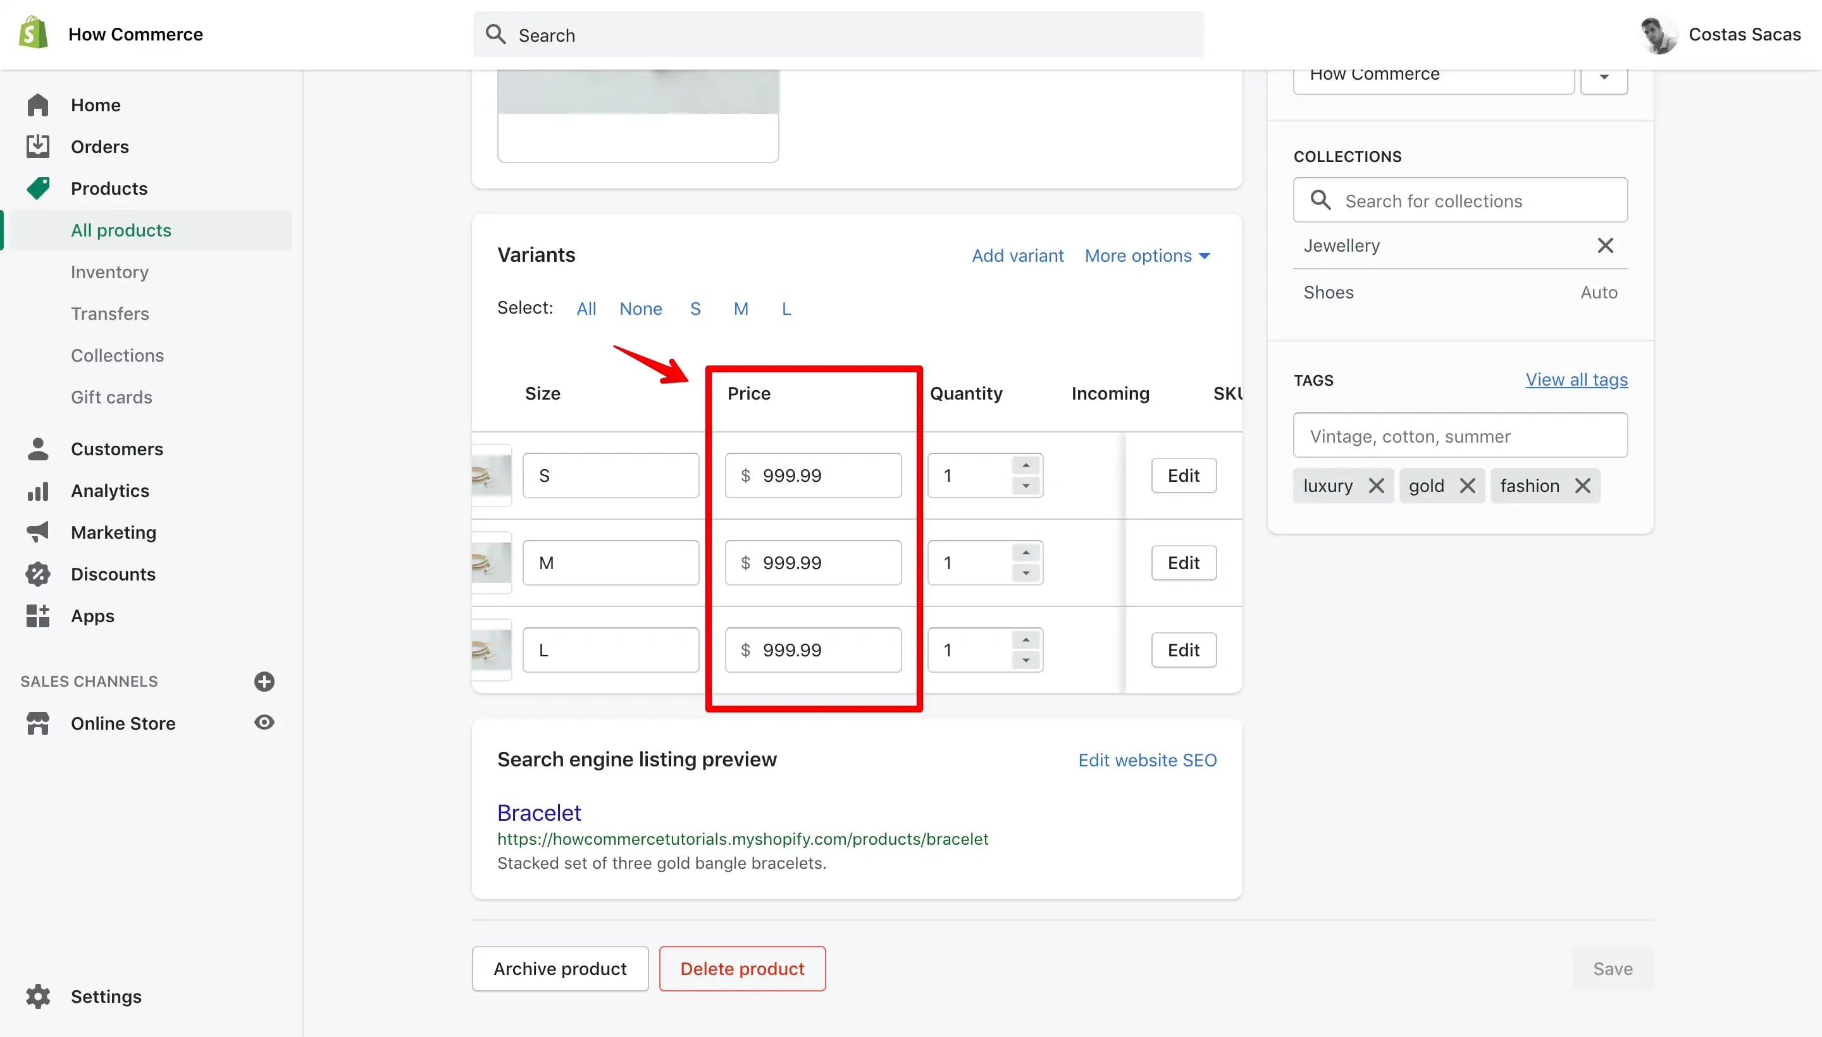Click the collections search magnifier icon
The height and width of the screenshot is (1037, 1822).
(x=1320, y=200)
